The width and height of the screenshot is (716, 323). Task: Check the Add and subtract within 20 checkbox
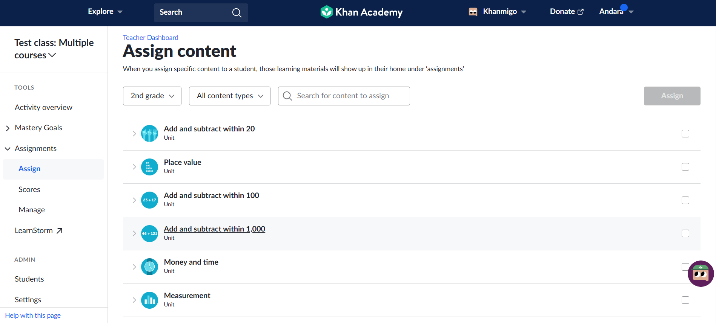pyautogui.click(x=685, y=134)
